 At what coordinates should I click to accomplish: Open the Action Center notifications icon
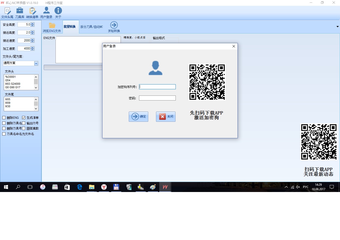point(332,187)
